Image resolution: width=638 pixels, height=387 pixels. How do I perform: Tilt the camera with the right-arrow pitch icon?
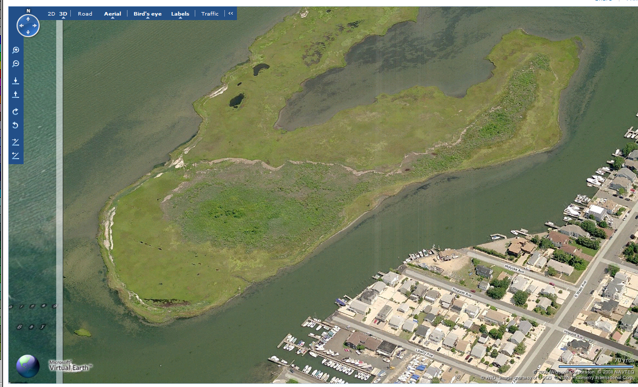point(16,142)
